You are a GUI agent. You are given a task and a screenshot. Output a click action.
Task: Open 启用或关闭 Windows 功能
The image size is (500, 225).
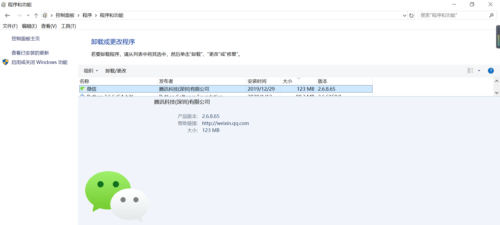[40, 62]
